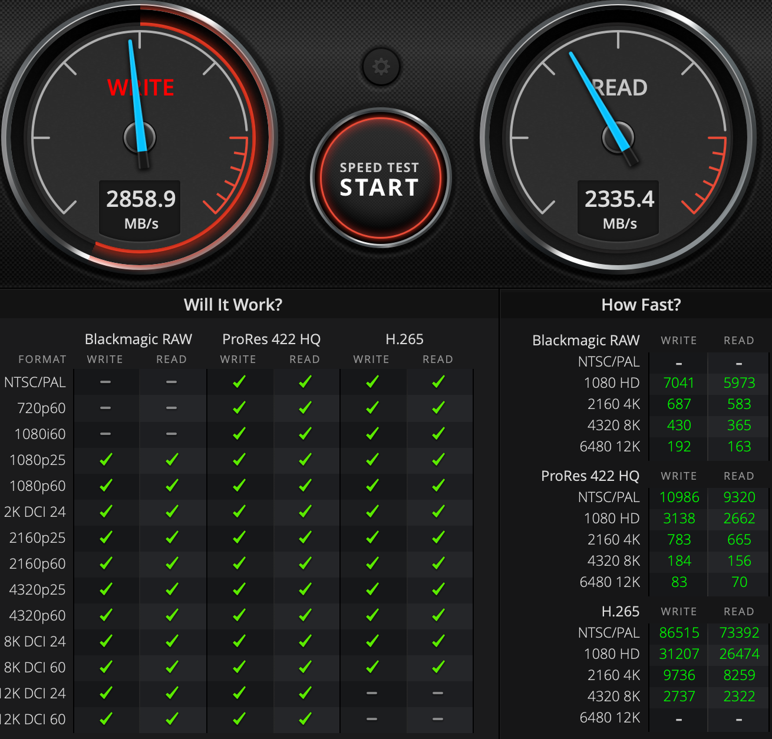Click the 2160p60 format row label

[x=38, y=564]
